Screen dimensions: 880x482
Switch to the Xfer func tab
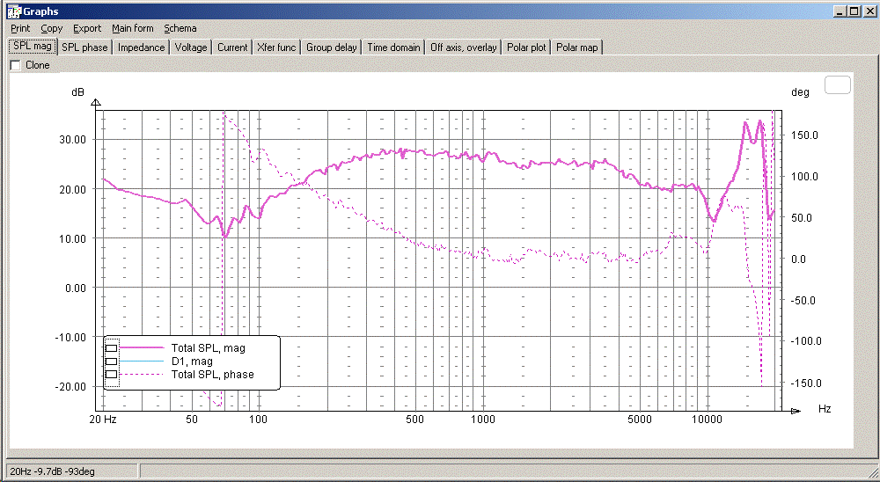coord(276,47)
